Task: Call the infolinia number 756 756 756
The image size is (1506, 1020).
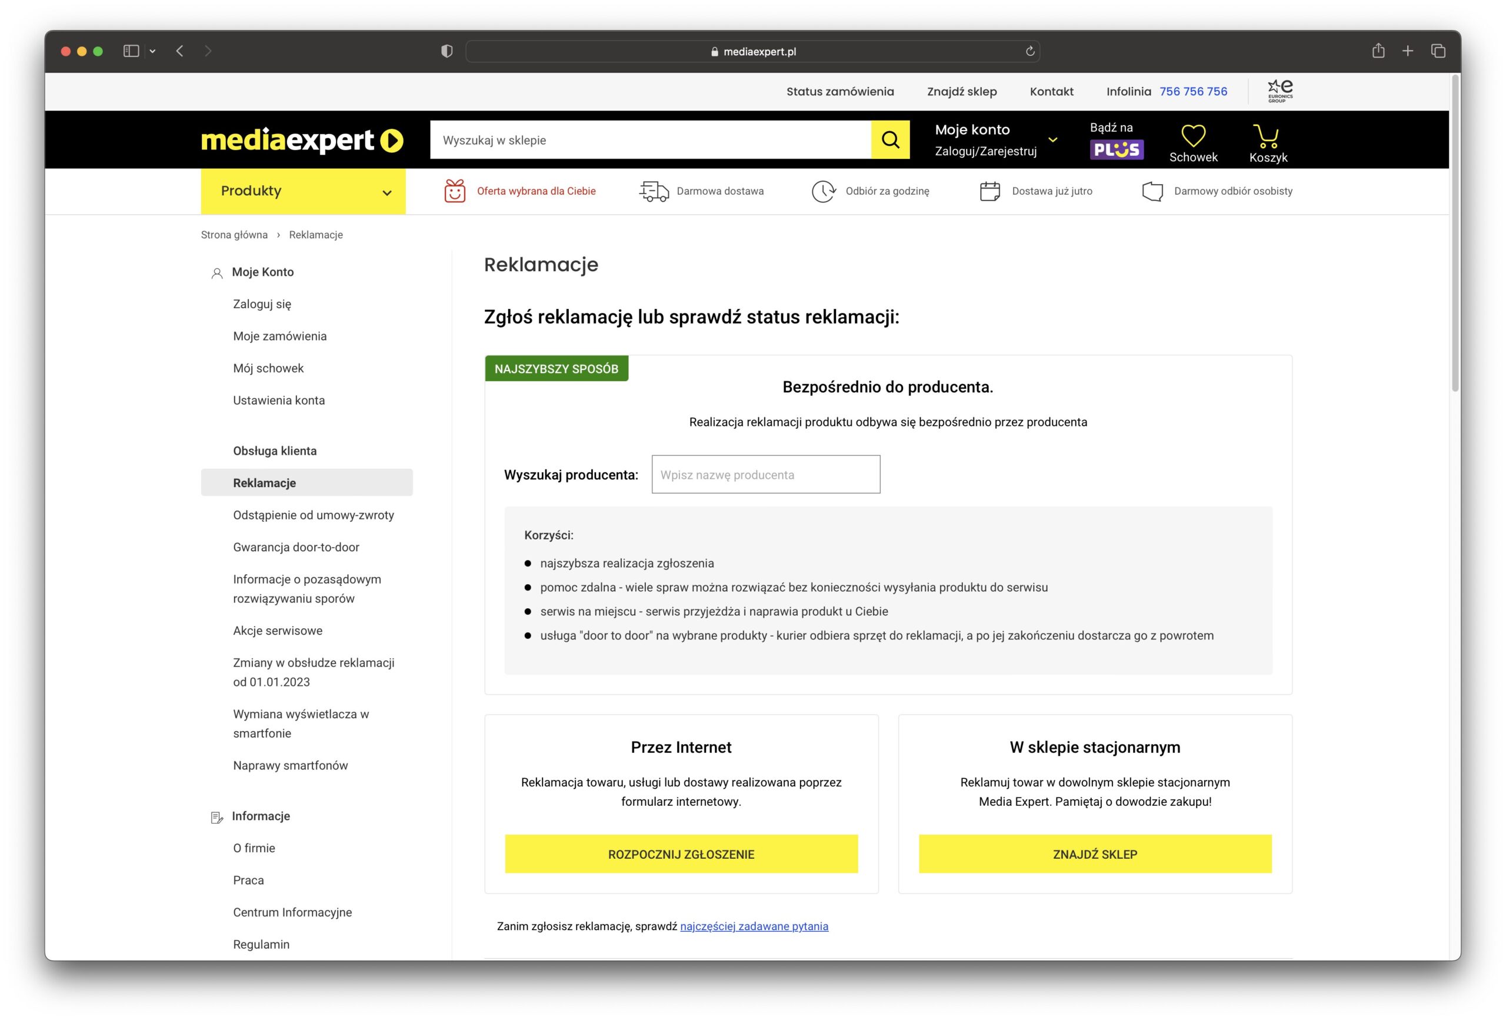Action: pyautogui.click(x=1193, y=91)
